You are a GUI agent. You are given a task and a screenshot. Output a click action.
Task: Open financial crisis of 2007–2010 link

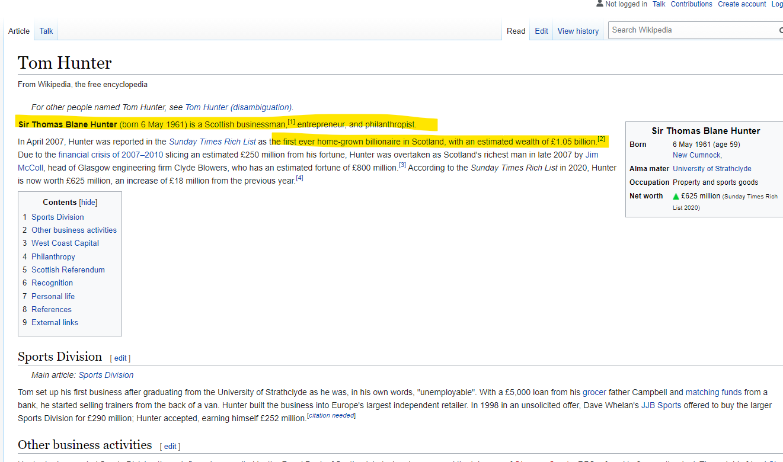[x=110, y=155]
